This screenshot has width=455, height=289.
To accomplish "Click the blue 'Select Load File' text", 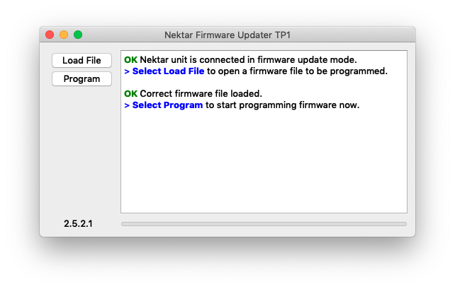I will click(x=168, y=71).
